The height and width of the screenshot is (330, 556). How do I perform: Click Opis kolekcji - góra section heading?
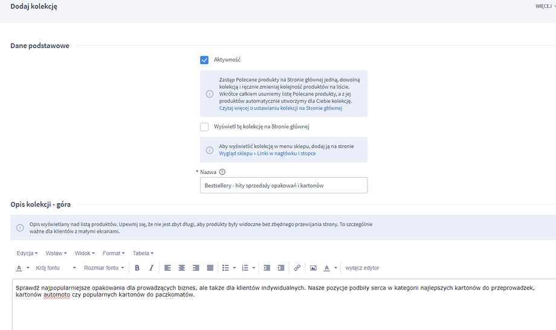pos(40,204)
